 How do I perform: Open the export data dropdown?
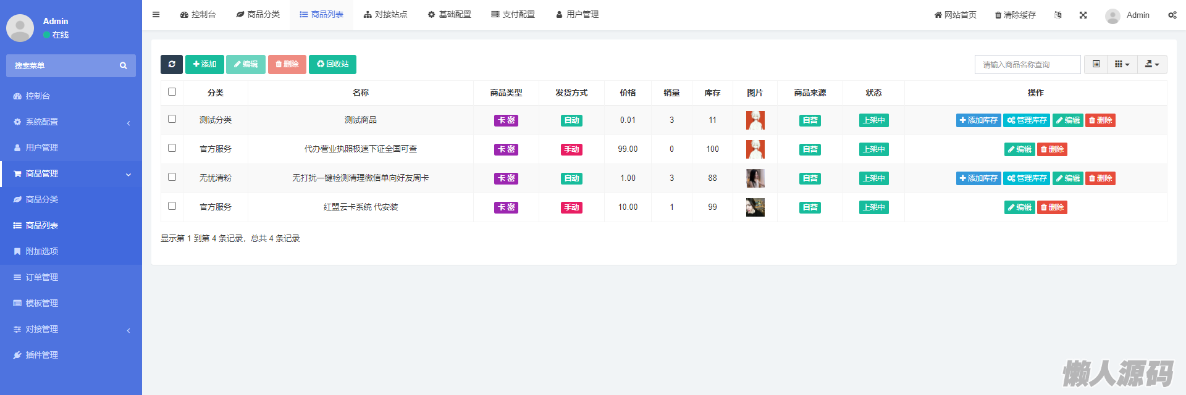pyautogui.click(x=1152, y=64)
